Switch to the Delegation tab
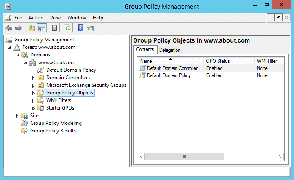 (x=170, y=50)
